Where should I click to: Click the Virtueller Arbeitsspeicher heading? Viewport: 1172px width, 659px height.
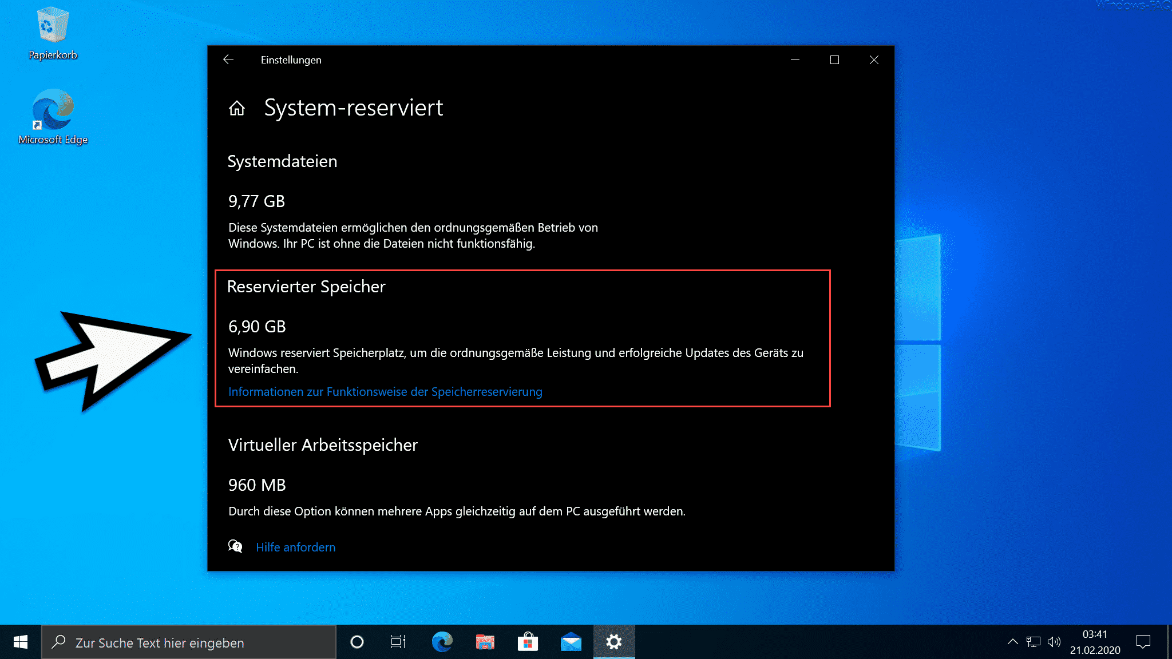pyautogui.click(x=323, y=445)
